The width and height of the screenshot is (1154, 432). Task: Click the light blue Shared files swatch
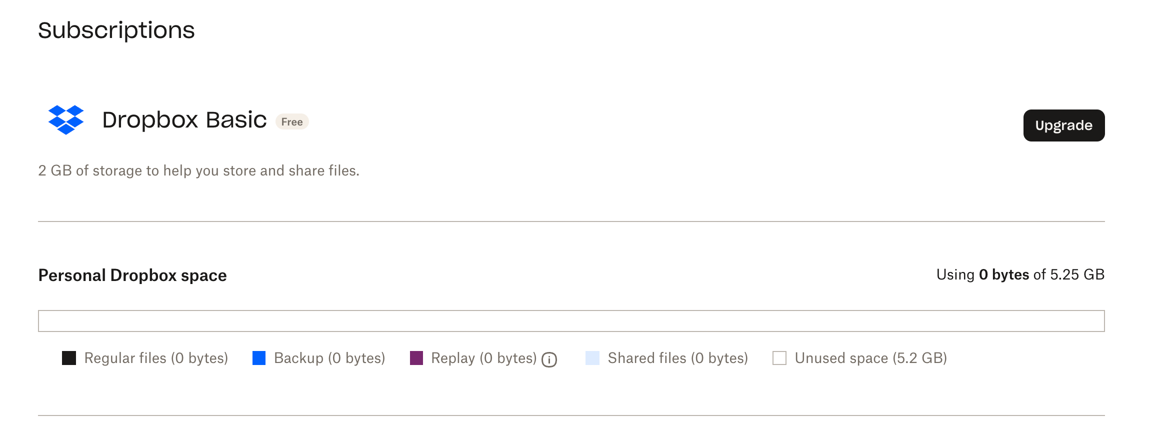click(592, 358)
